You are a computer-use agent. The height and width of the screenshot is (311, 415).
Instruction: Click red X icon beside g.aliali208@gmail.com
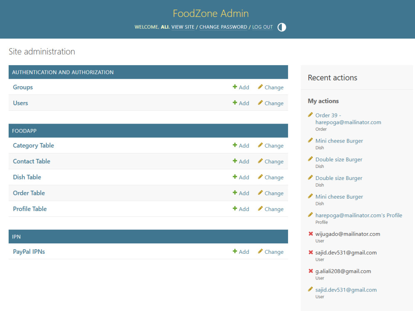pyautogui.click(x=311, y=271)
